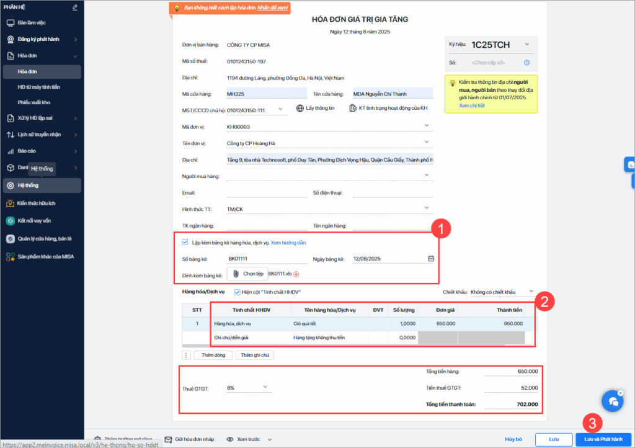Image resolution: width=635 pixels, height=448 pixels.
Task: Click the Lưu và Phát hành button
Action: click(x=603, y=439)
